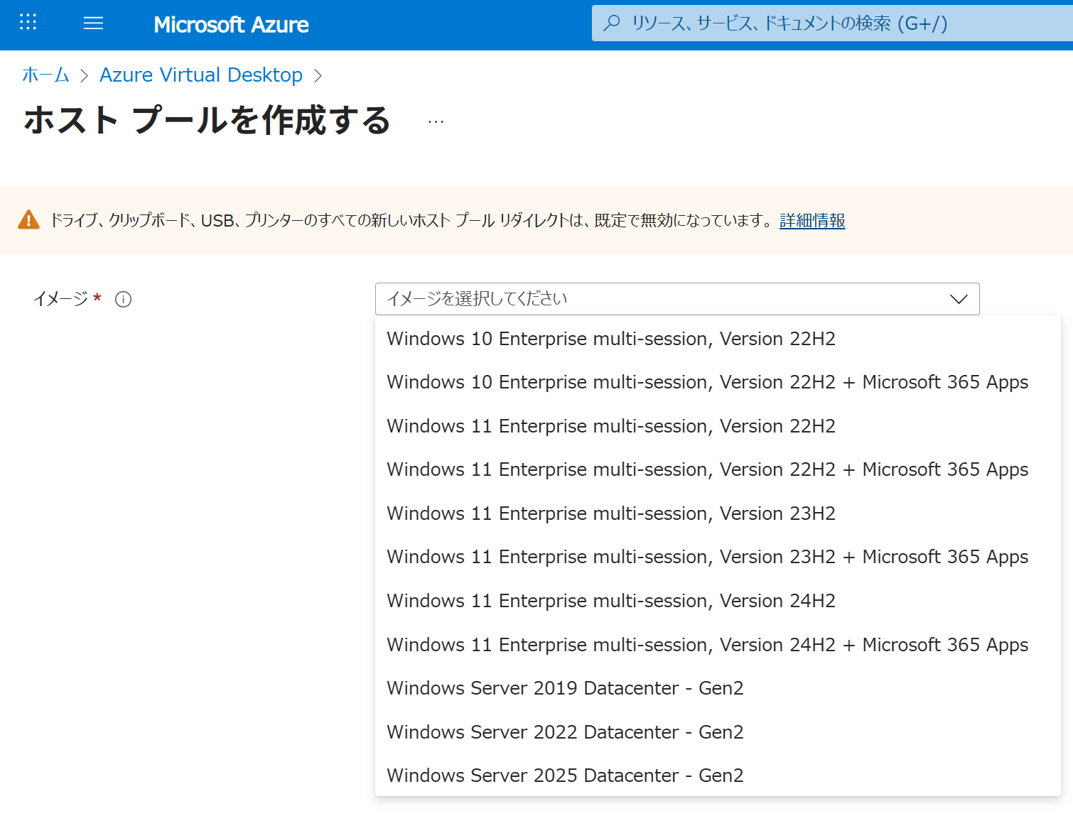This screenshot has height=816, width=1073.
Task: Select Windows 11 22H2 + Microsoft 365 Apps
Action: coord(718,469)
